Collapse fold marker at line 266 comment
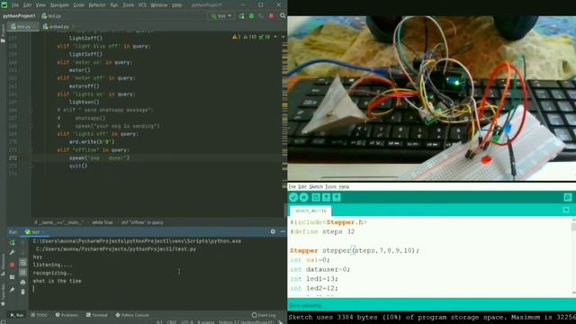The width and height of the screenshot is (576, 324). [x=31, y=110]
